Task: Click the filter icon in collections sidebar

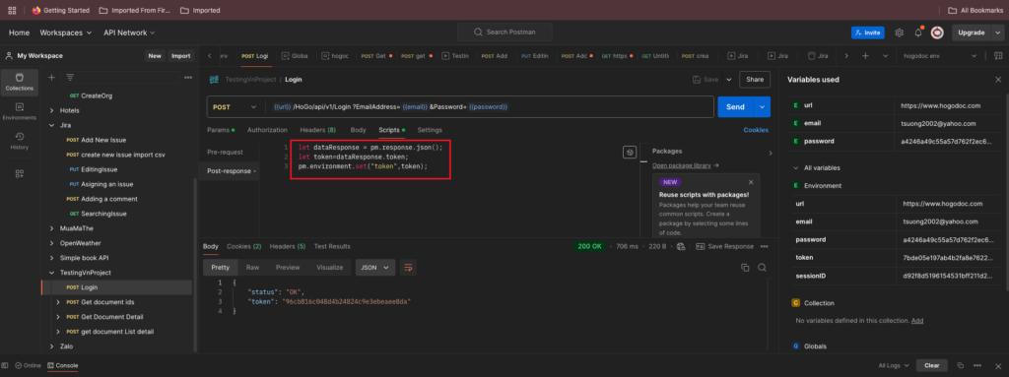Action: point(70,77)
